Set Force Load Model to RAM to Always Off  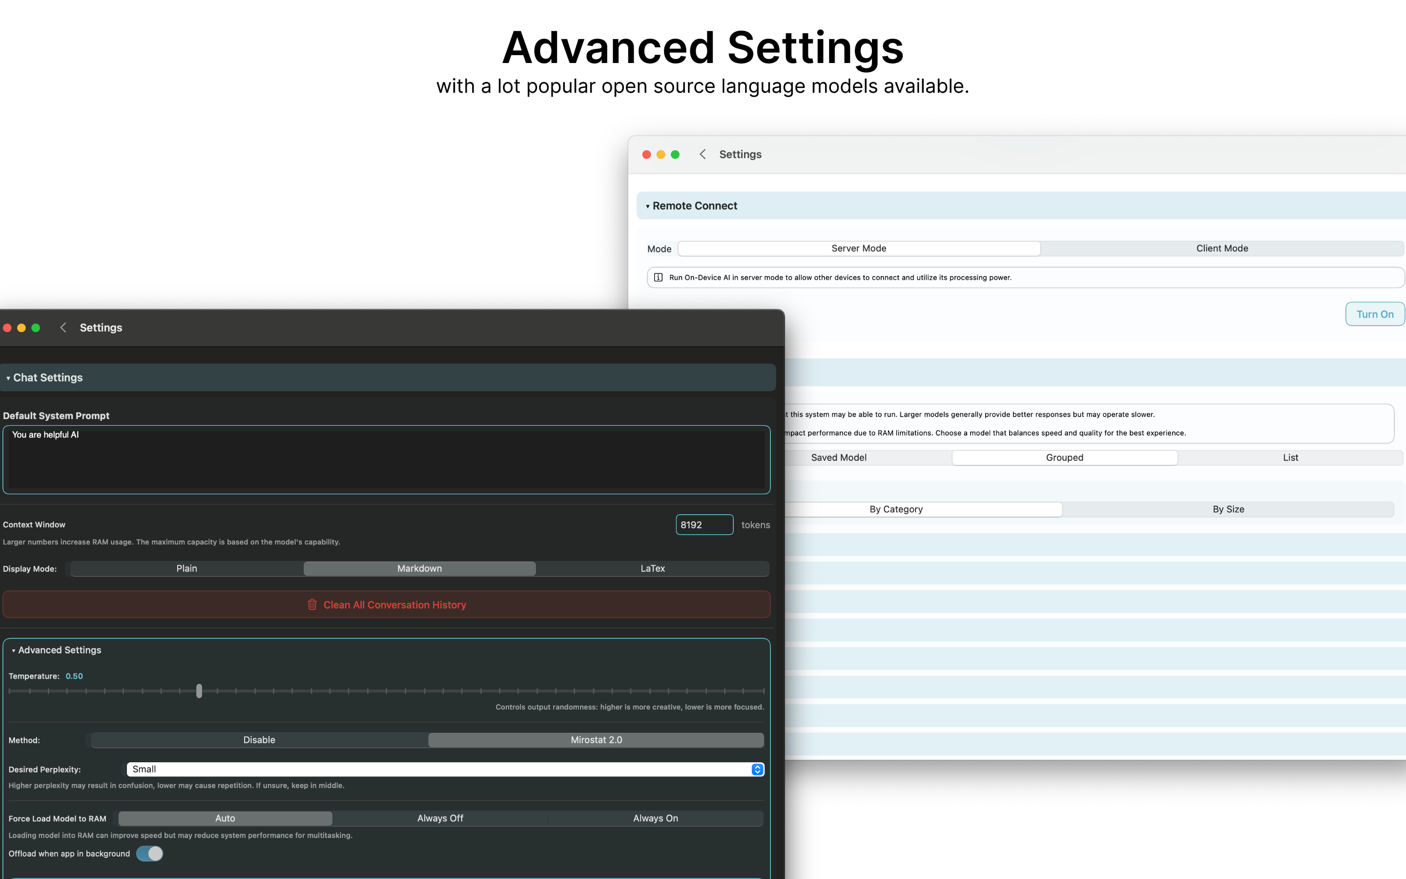(x=440, y=818)
